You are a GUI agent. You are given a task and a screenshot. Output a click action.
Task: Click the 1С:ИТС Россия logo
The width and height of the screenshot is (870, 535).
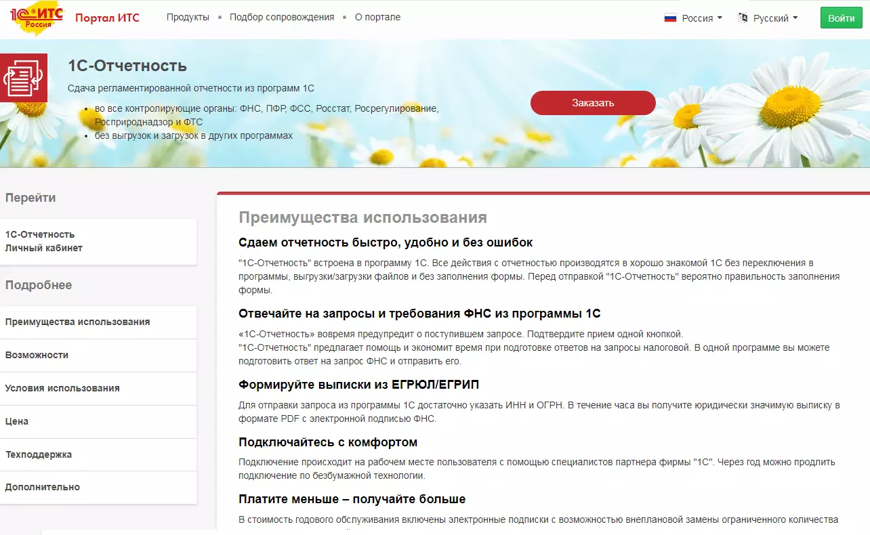click(x=37, y=18)
